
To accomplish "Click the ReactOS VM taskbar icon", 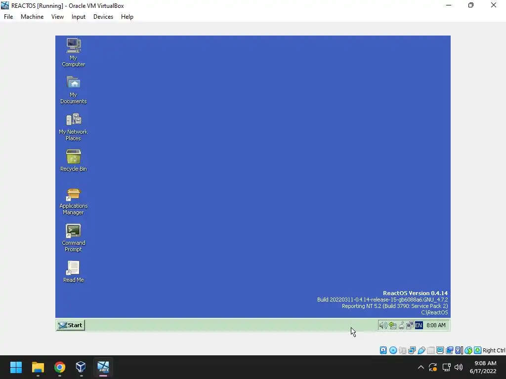I will click(103, 367).
